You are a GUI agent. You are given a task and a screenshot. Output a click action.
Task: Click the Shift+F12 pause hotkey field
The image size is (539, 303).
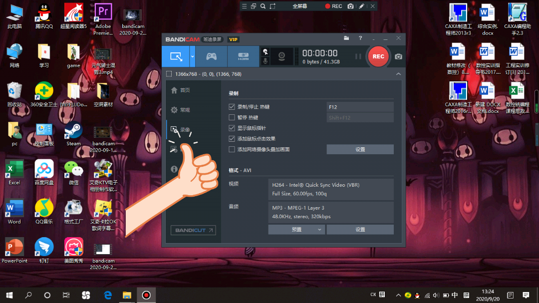[x=360, y=118]
